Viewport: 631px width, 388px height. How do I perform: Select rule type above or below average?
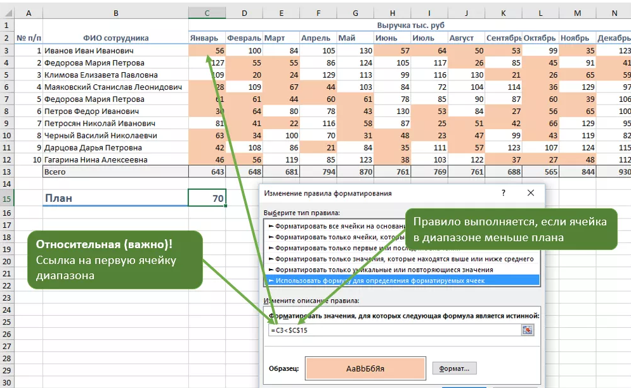tap(402, 259)
